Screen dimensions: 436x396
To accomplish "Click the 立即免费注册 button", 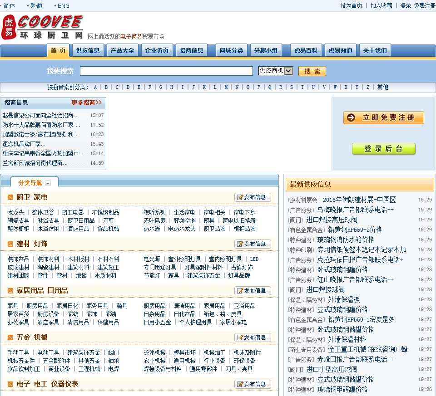I will [383, 118].
